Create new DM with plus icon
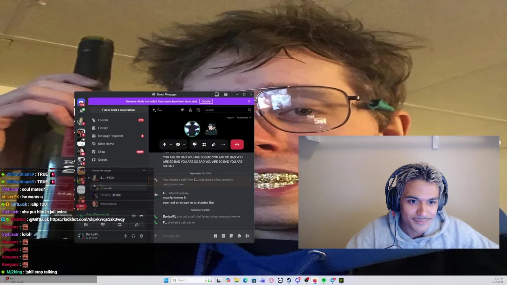507x285 pixels. pyautogui.click(x=144, y=171)
